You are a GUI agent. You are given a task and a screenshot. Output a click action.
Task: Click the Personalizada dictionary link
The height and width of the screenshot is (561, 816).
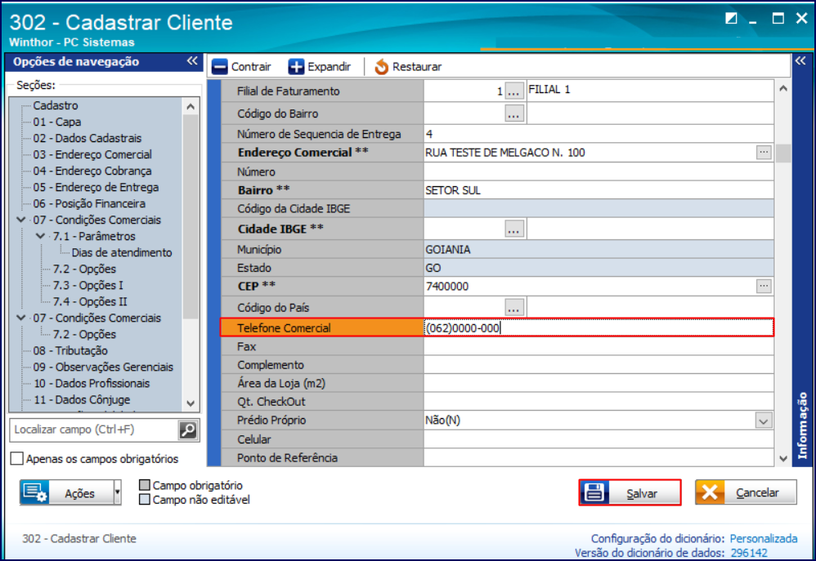pos(764,539)
